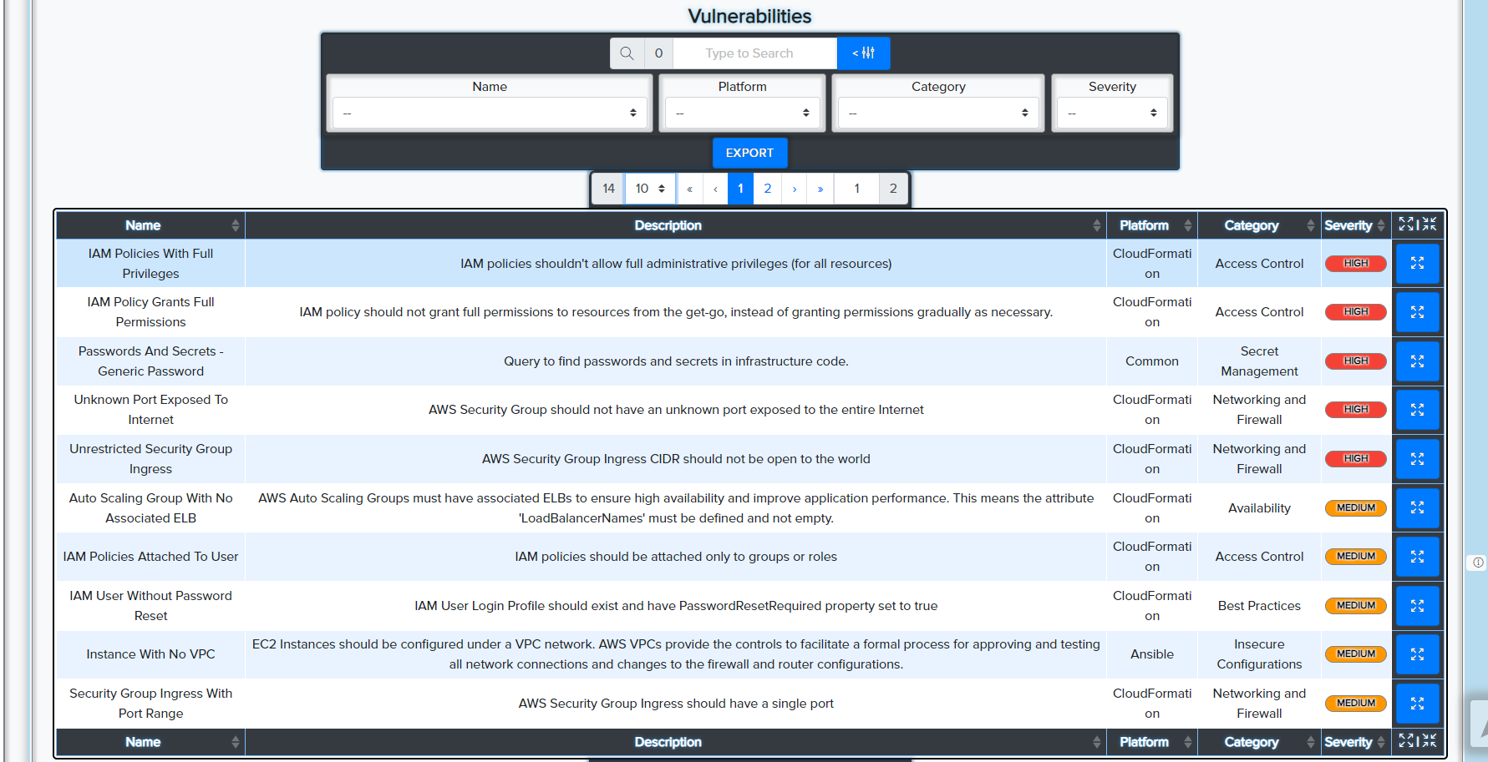The image size is (1488, 762).
Task: Click MEDIUM badge for IAM Policies Attached To User
Action: tap(1355, 557)
